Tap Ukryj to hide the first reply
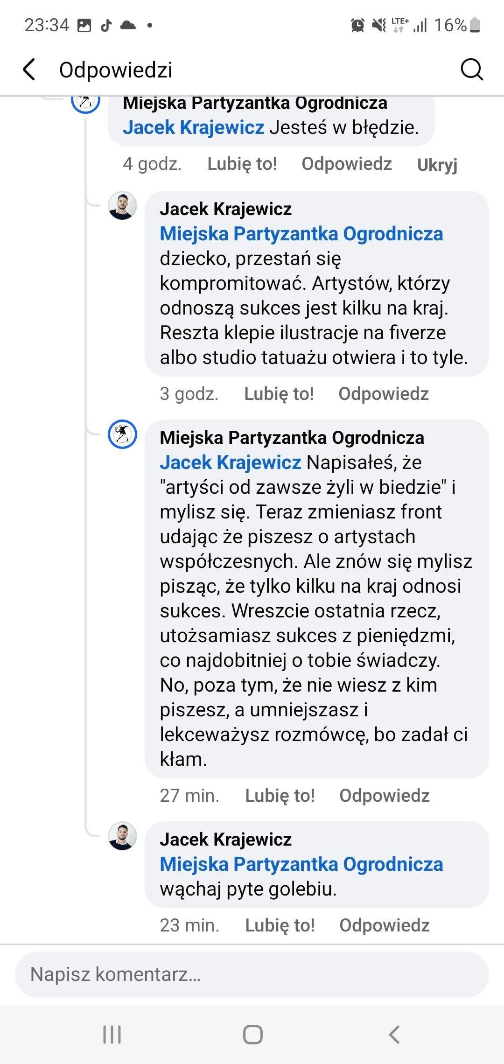 (x=437, y=165)
